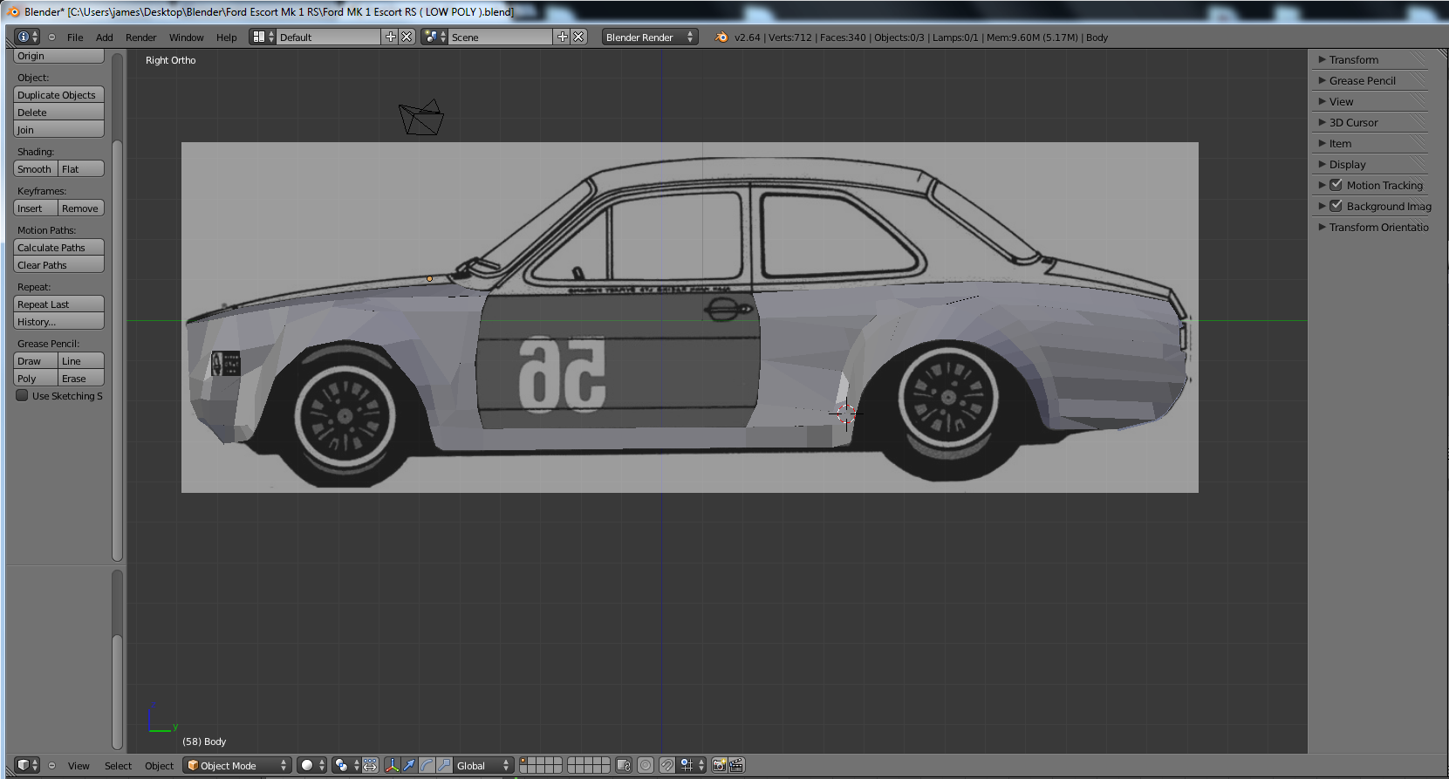Open the Help menu
1449x779 pixels.
[x=226, y=37]
